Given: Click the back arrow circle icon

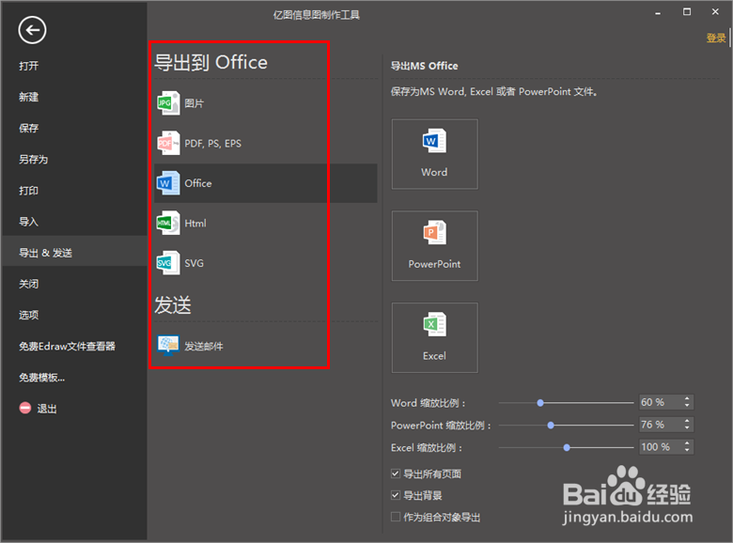Looking at the screenshot, I should 32,30.
